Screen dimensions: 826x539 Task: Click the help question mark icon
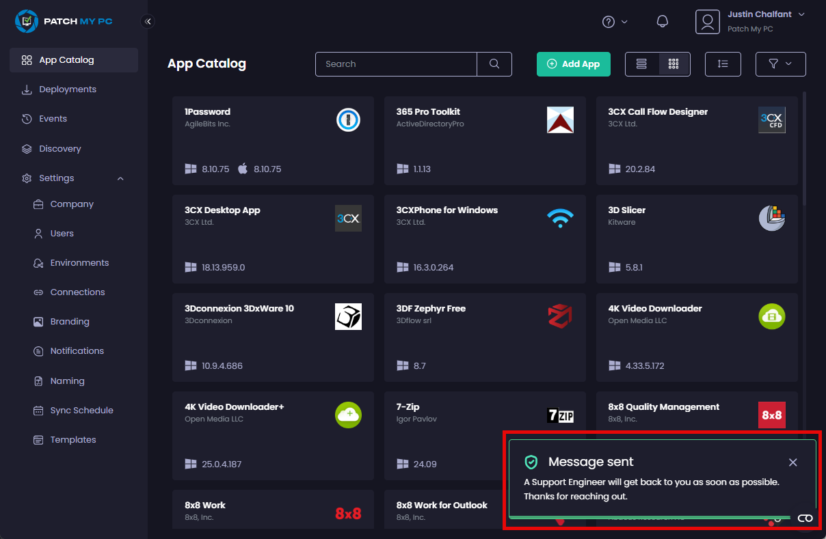click(607, 21)
